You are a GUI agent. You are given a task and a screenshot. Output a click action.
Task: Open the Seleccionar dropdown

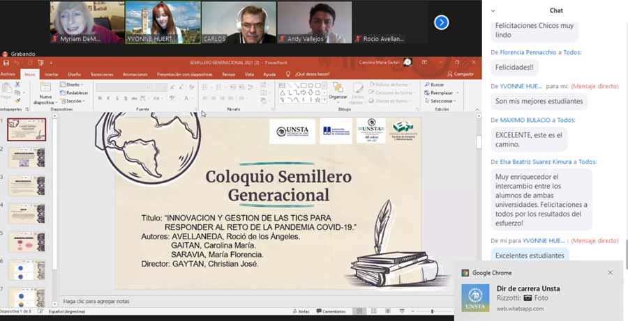tap(441, 101)
